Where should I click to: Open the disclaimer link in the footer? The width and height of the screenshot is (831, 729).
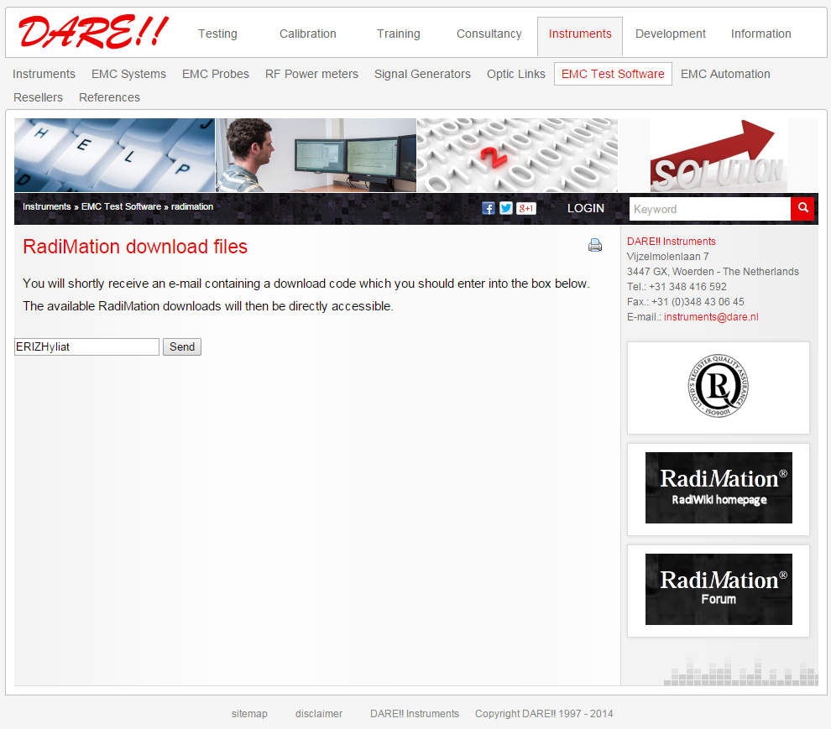tap(318, 713)
